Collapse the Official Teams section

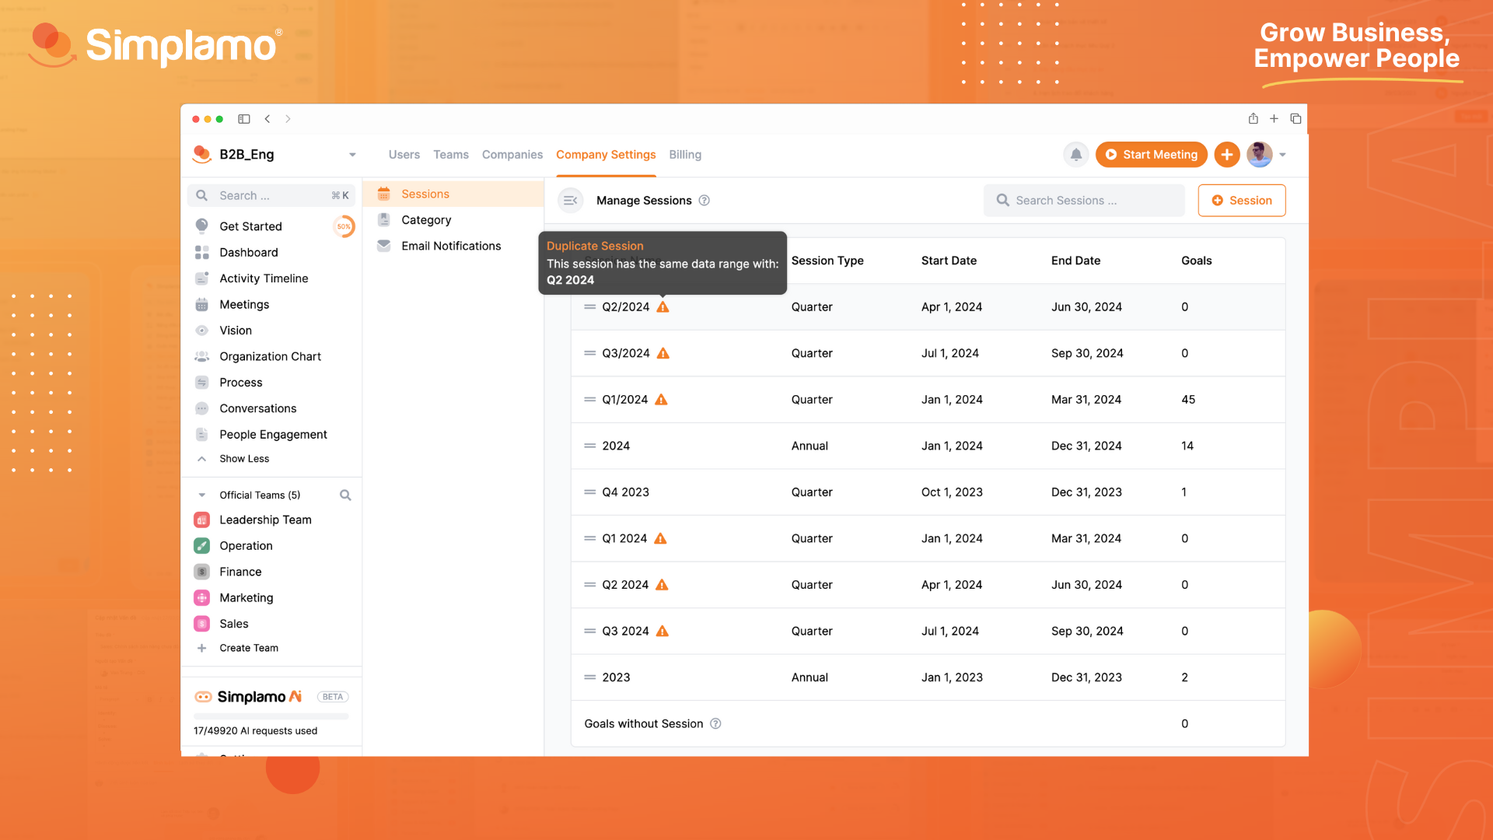[201, 495]
